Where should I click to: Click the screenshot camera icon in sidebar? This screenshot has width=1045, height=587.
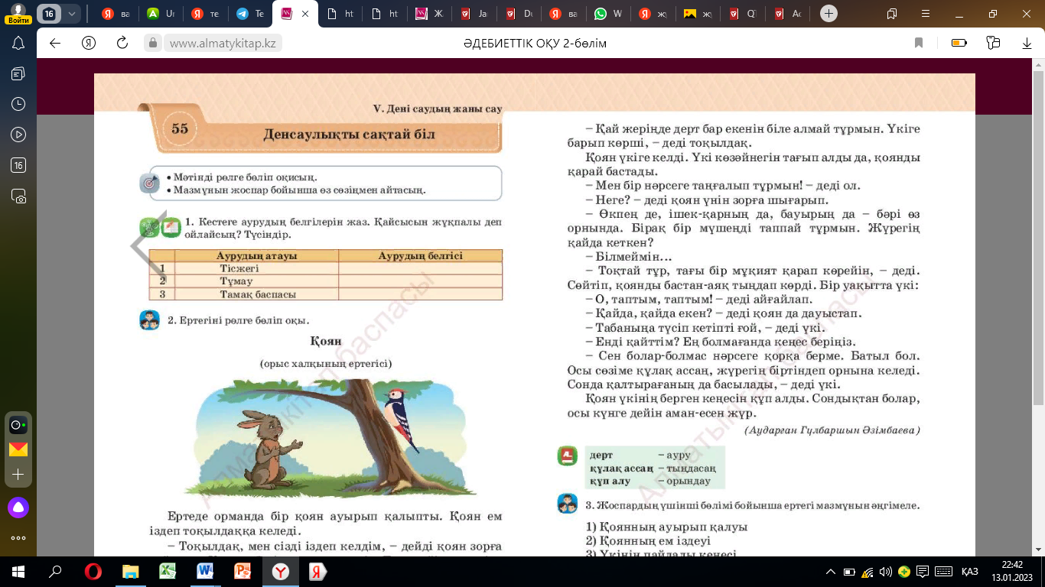pos(18,196)
